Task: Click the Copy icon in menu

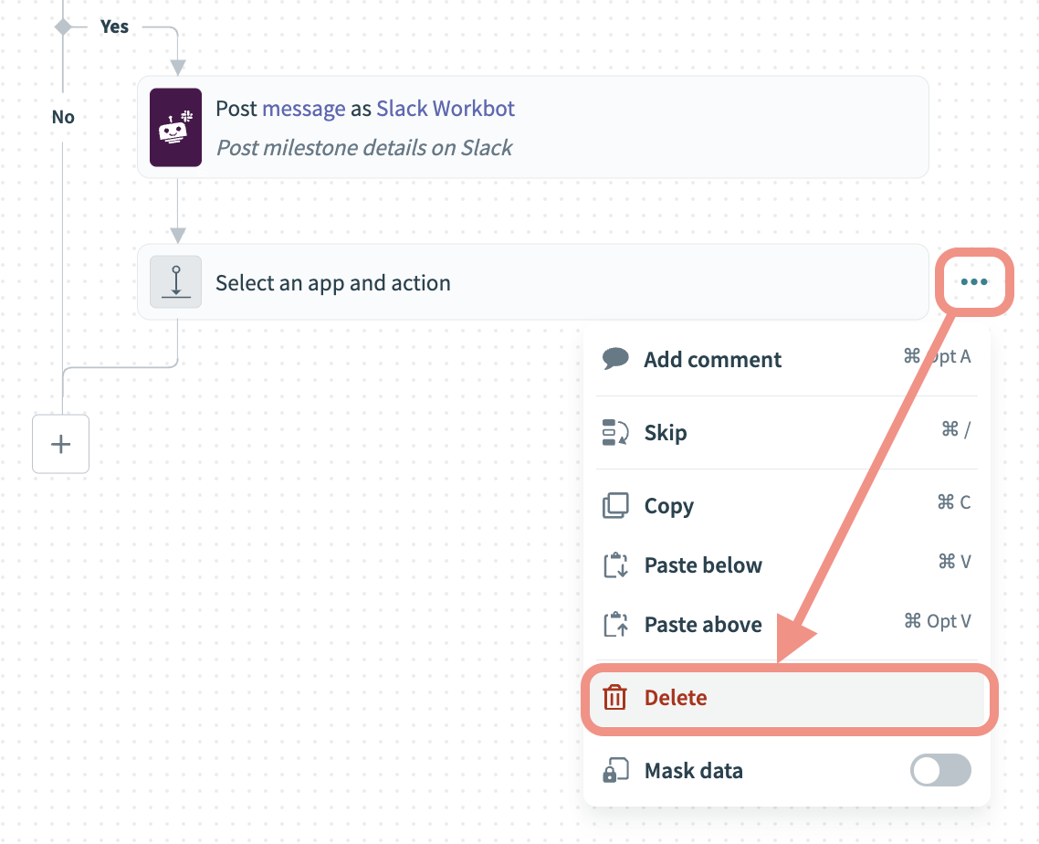Action: coord(615,506)
